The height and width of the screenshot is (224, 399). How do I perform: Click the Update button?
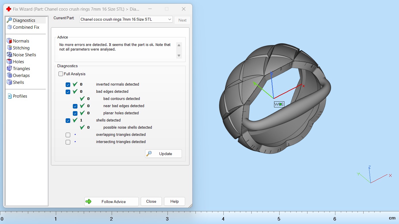[x=164, y=154]
